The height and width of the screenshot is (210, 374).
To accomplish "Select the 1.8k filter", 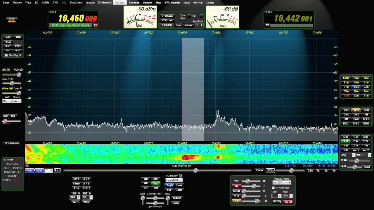I will pos(366,146).
